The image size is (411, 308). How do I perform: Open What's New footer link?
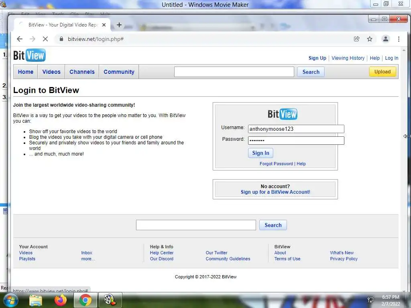click(x=342, y=253)
